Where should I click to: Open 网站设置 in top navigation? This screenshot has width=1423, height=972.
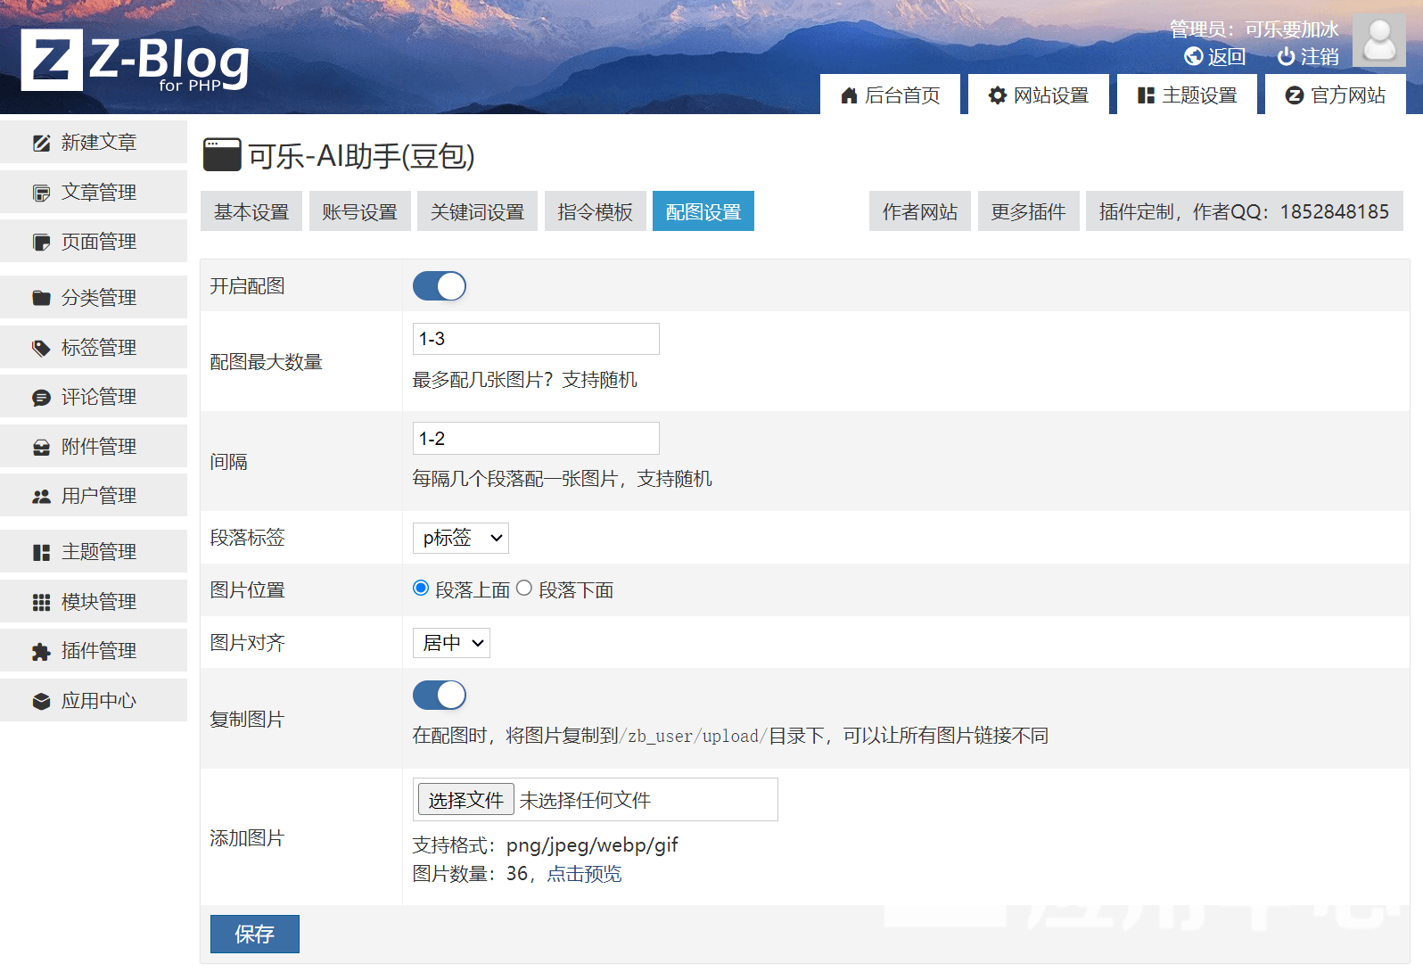pyautogui.click(x=1039, y=95)
